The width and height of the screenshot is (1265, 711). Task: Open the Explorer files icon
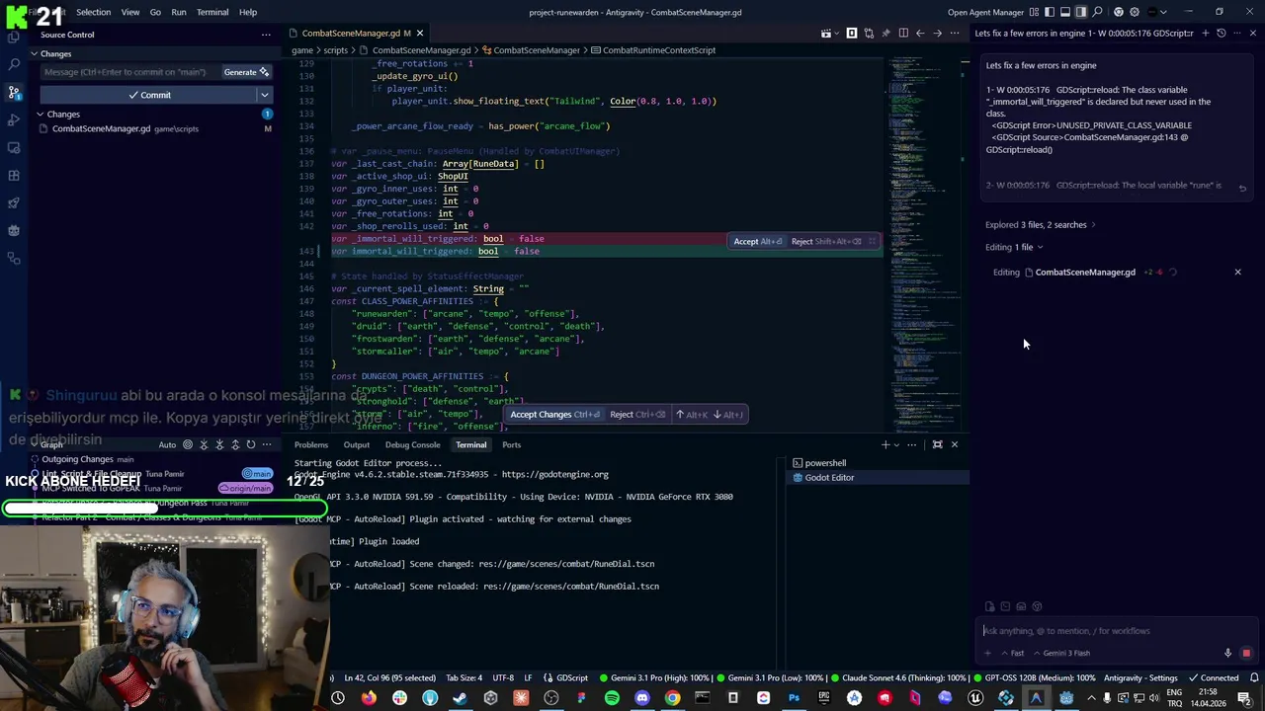[x=14, y=37]
